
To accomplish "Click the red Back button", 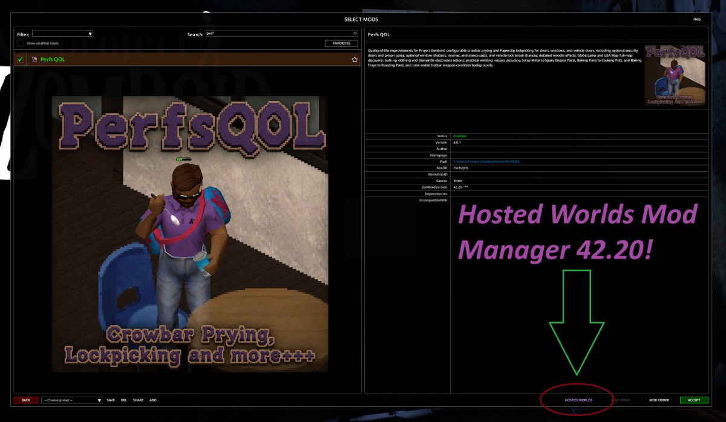I will pyautogui.click(x=26, y=400).
